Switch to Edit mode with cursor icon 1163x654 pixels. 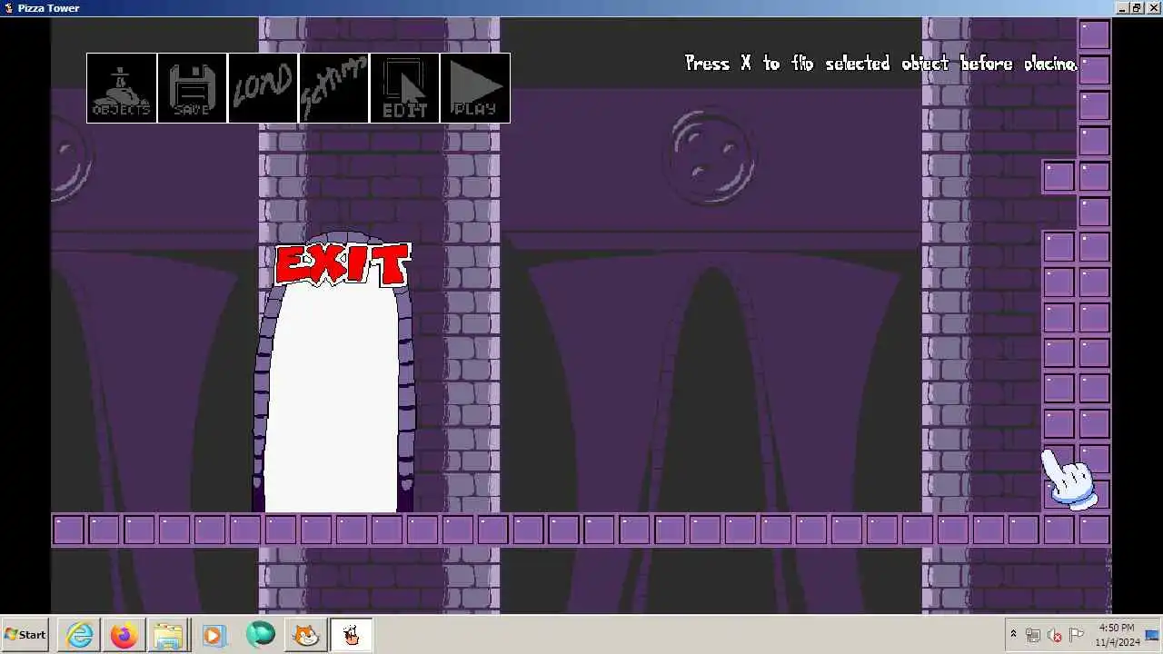coord(404,88)
